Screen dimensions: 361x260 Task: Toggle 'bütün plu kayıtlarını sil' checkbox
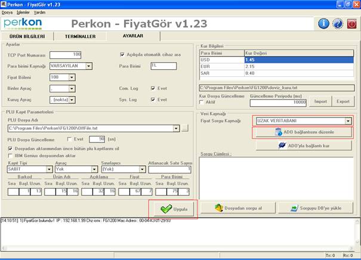[x=10, y=148]
